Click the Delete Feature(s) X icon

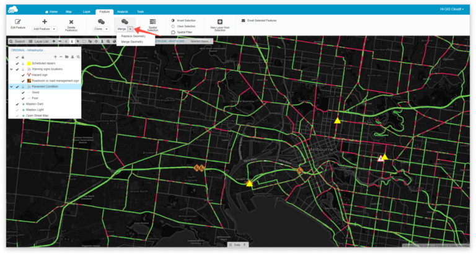(x=71, y=22)
